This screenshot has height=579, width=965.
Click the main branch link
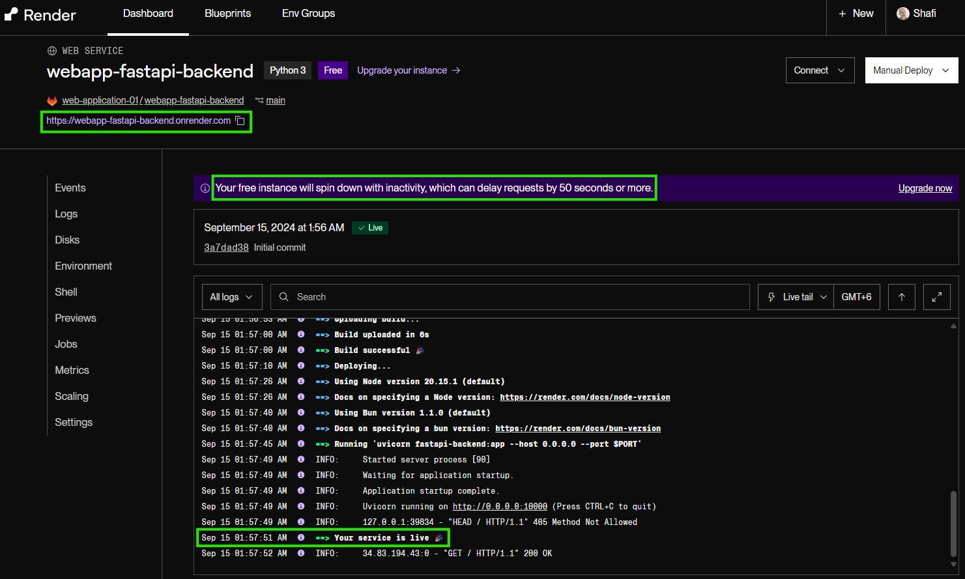tap(276, 100)
